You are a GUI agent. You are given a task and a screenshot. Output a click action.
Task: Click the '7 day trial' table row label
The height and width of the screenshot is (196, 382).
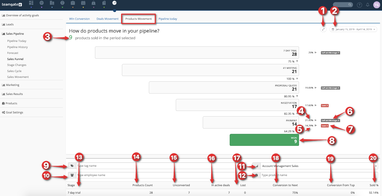click(74, 193)
